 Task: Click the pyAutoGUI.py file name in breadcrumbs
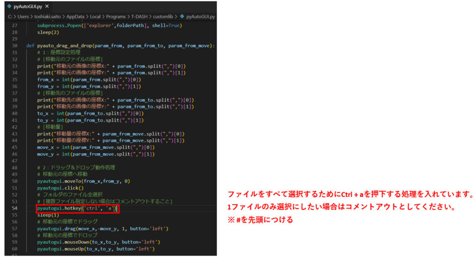click(x=200, y=17)
